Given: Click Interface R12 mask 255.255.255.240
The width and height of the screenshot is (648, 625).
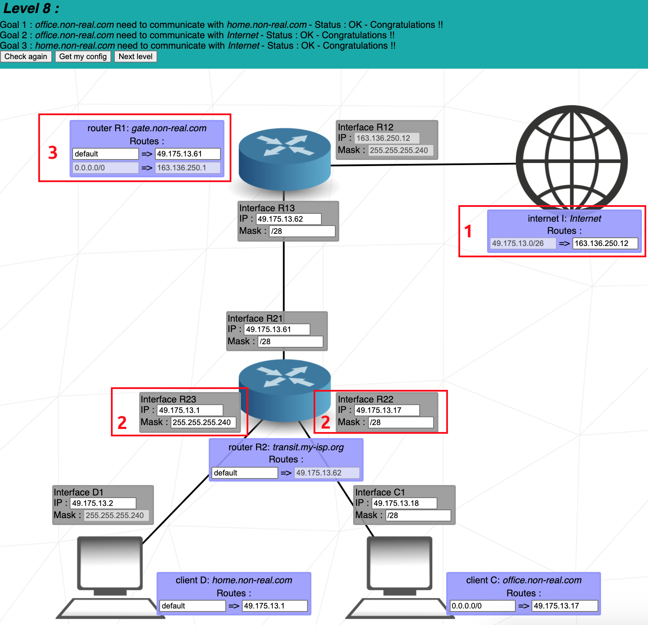Looking at the screenshot, I should [401, 150].
